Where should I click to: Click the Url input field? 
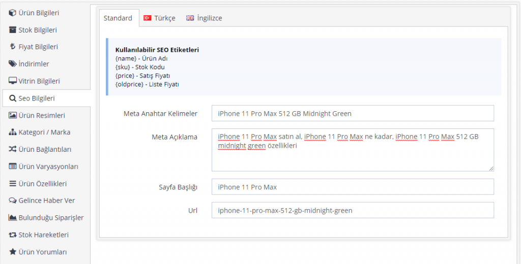tap(353, 210)
